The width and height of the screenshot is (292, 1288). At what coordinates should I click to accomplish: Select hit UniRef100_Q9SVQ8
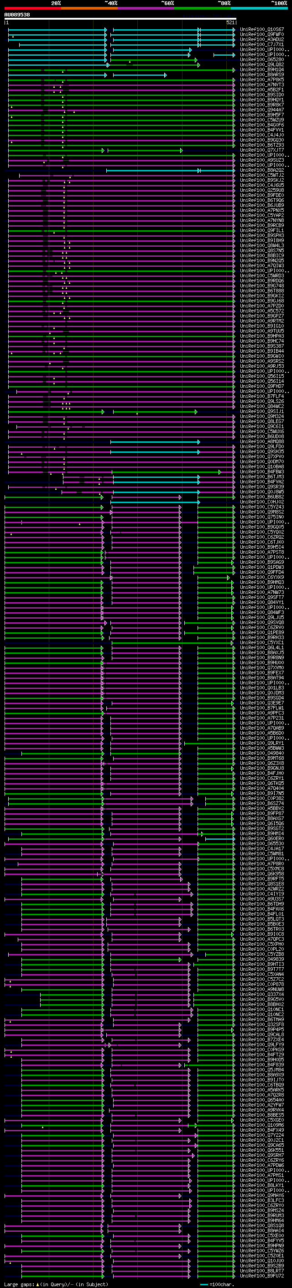(x=262, y=622)
